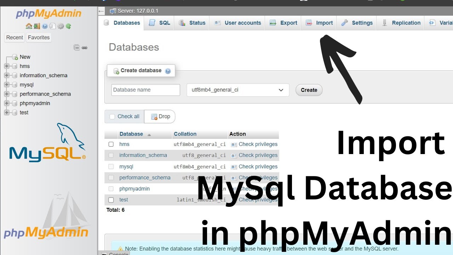Click Check privileges for mysql
The width and height of the screenshot is (453, 255).
pyautogui.click(x=254, y=166)
